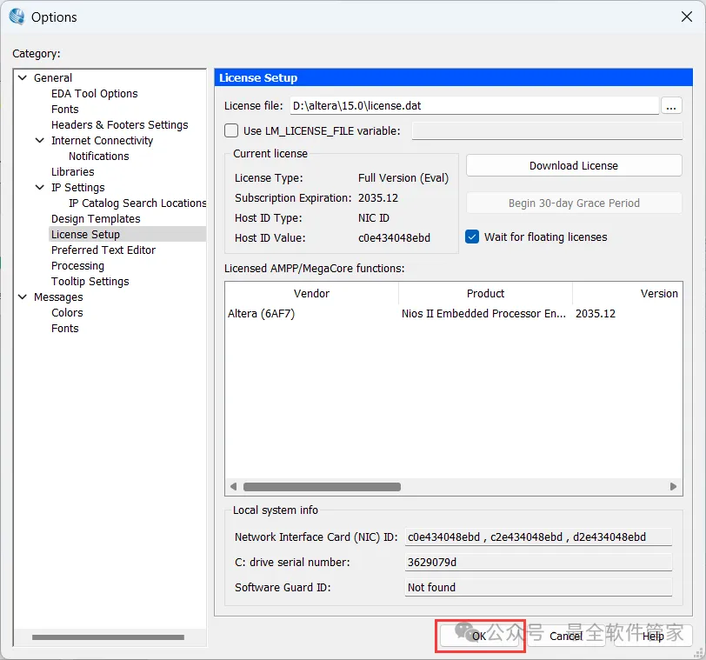
Task: Click Download License button
Action: point(574,166)
